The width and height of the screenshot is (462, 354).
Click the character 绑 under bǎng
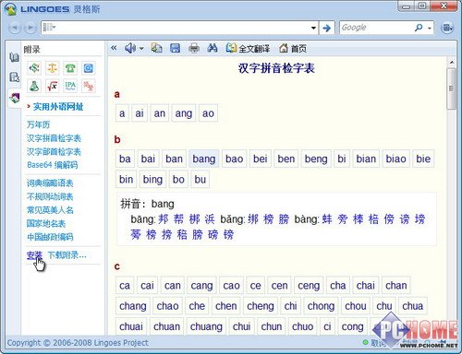pos(253,219)
